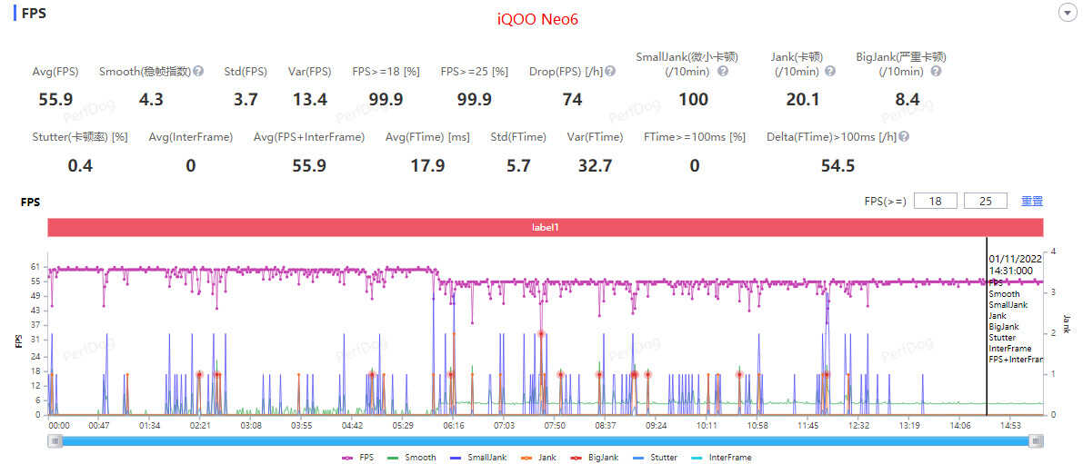Click the 14:53 time axis label

[x=1009, y=425]
